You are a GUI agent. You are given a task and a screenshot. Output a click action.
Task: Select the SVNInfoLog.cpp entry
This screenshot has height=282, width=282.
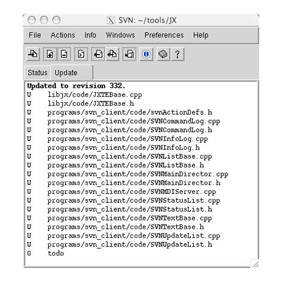click(117, 139)
